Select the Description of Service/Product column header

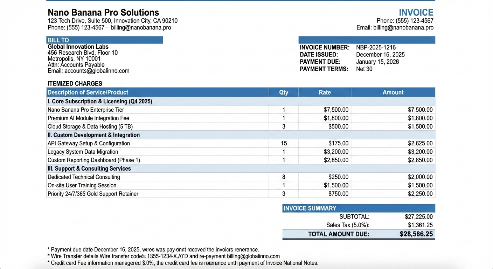pos(88,92)
